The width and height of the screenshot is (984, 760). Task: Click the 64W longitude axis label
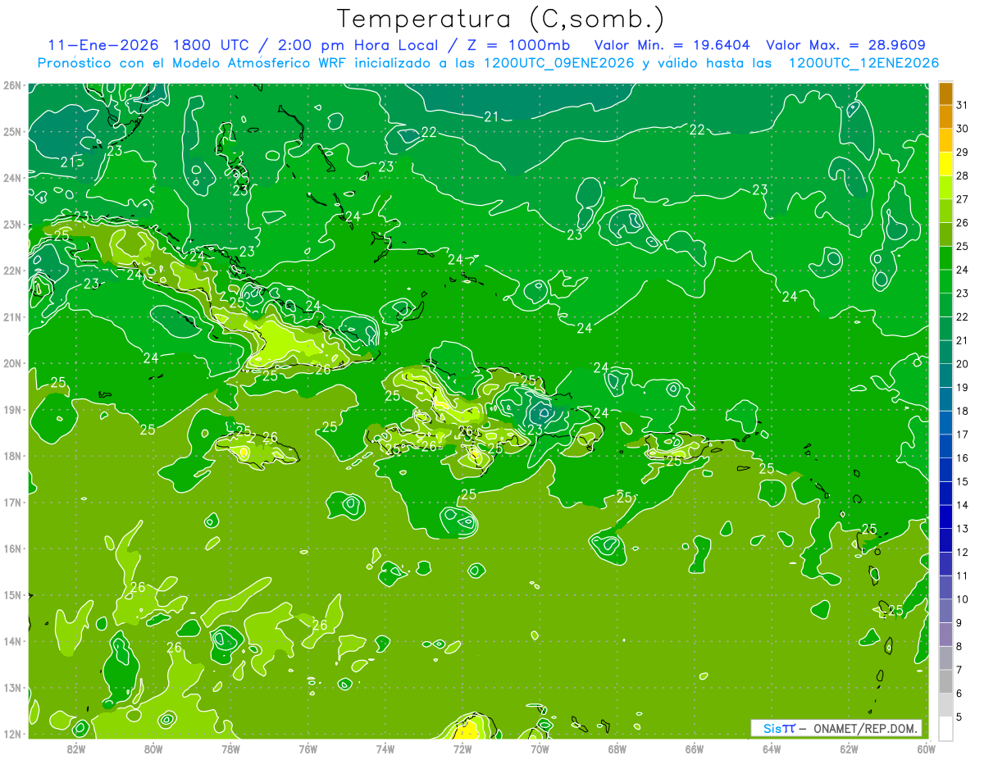click(772, 748)
